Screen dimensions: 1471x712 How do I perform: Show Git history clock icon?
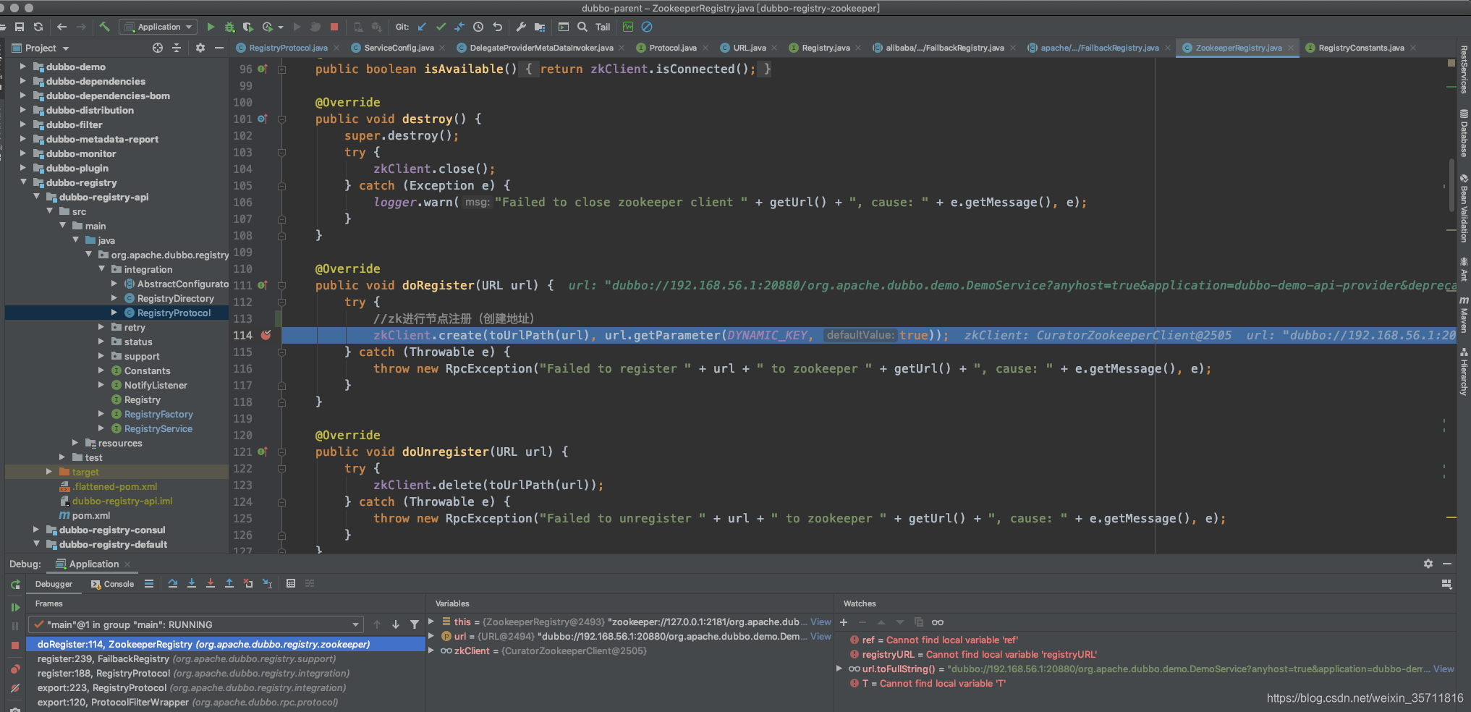click(x=478, y=27)
